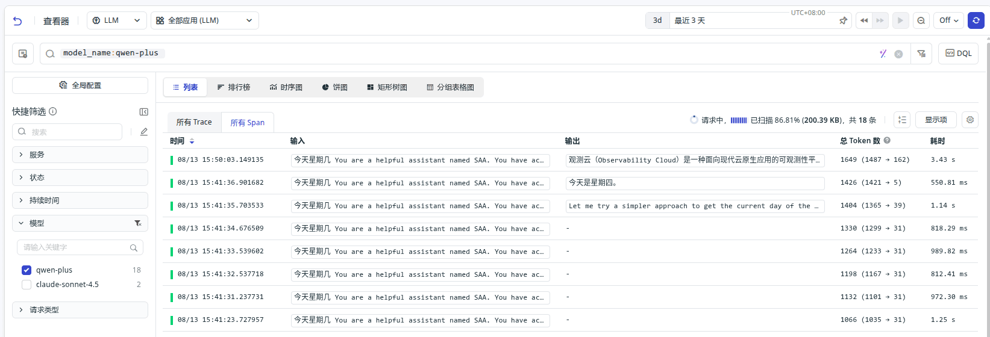The width and height of the screenshot is (990, 337).
Task: Click the blue refresh button
Action: (976, 20)
